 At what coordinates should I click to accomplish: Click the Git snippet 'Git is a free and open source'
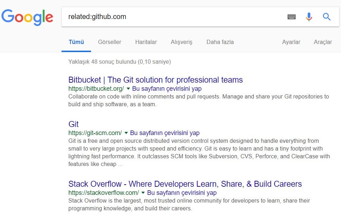coord(199,152)
